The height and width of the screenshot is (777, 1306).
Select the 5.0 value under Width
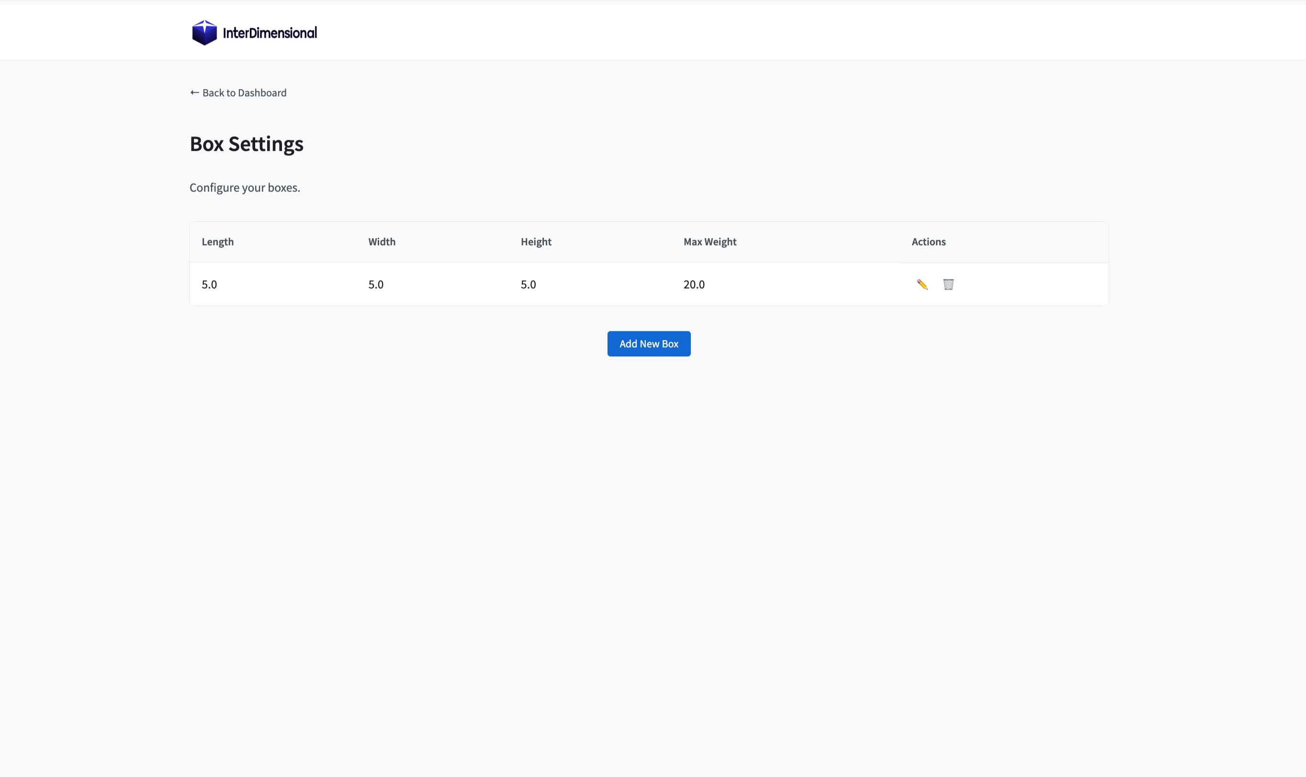tap(376, 284)
